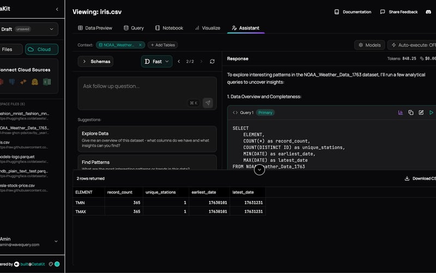
Task: Copy Query 1 SQL code
Action: click(x=411, y=112)
